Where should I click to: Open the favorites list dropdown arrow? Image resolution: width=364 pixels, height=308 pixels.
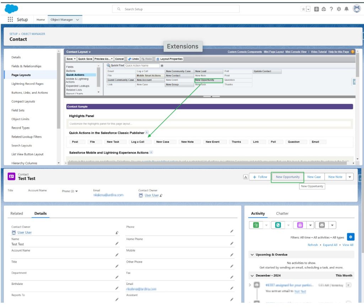click(x=308, y=9)
